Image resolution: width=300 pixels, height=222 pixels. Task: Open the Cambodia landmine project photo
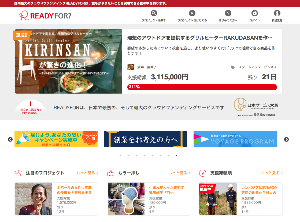(218, 199)
